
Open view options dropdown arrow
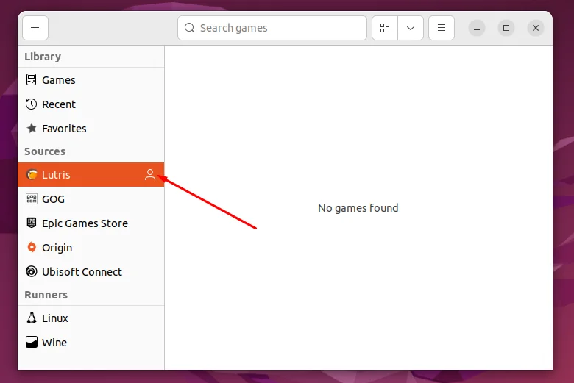click(411, 28)
